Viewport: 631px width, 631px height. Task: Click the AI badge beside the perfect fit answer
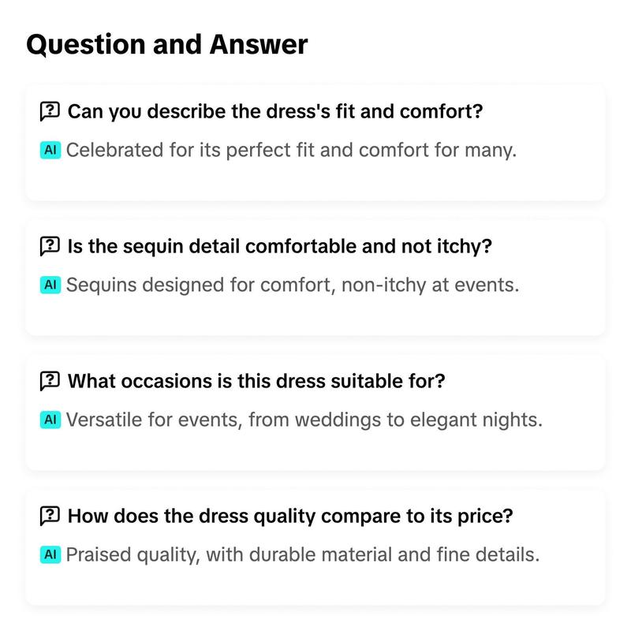coord(50,150)
